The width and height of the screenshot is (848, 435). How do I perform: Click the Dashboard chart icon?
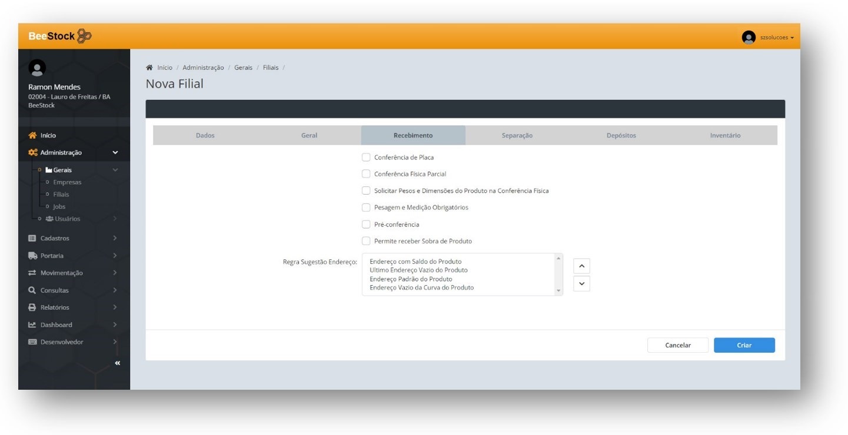point(32,325)
